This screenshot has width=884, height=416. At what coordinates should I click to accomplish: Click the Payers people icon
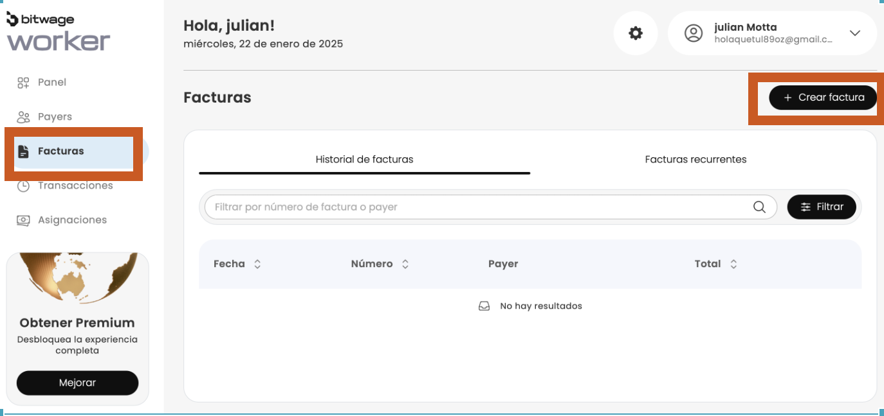pyautogui.click(x=23, y=117)
